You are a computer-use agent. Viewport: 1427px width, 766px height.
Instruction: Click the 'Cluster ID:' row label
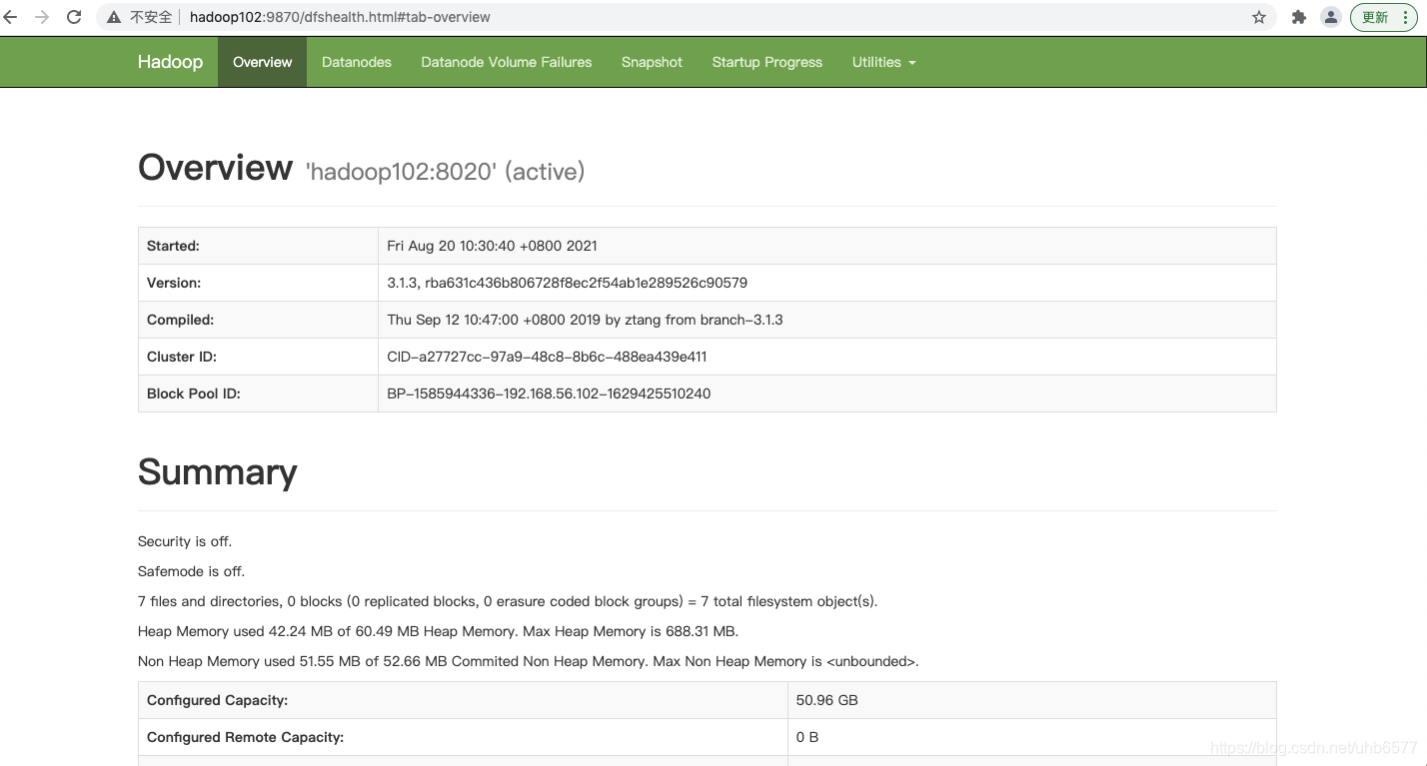point(182,357)
